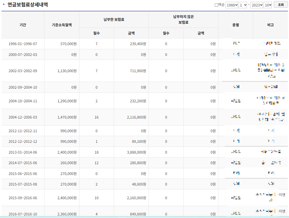Select the 비고 column header
289x218 pixels.
coord(271,25)
